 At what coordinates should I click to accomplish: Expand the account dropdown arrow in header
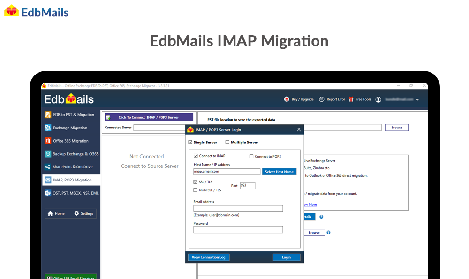417,99
